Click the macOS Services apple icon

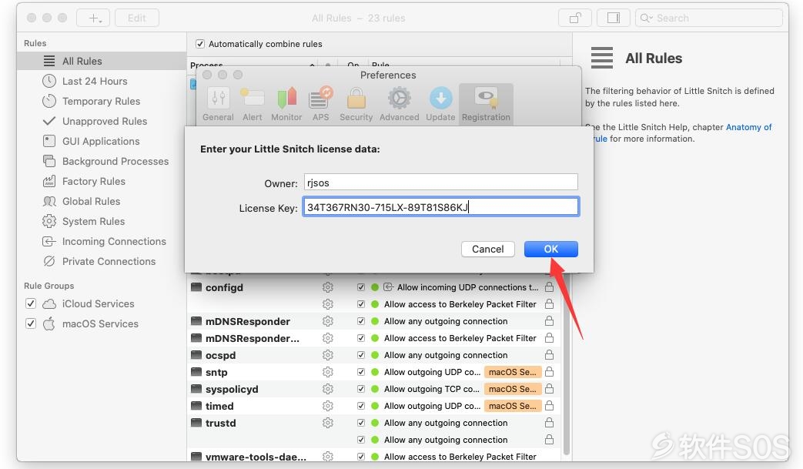point(49,323)
